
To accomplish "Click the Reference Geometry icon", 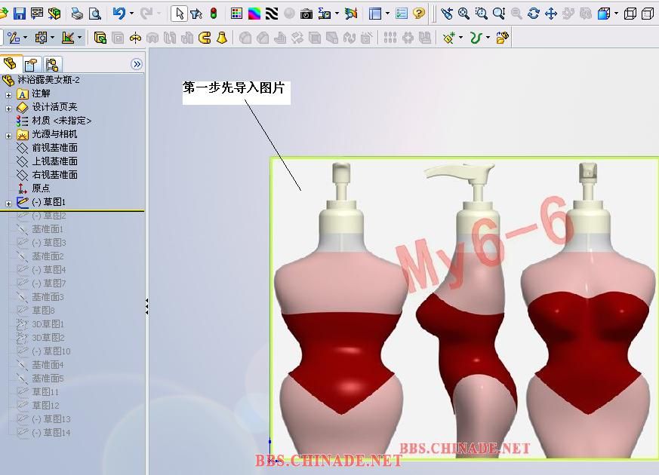I will (x=449, y=38).
